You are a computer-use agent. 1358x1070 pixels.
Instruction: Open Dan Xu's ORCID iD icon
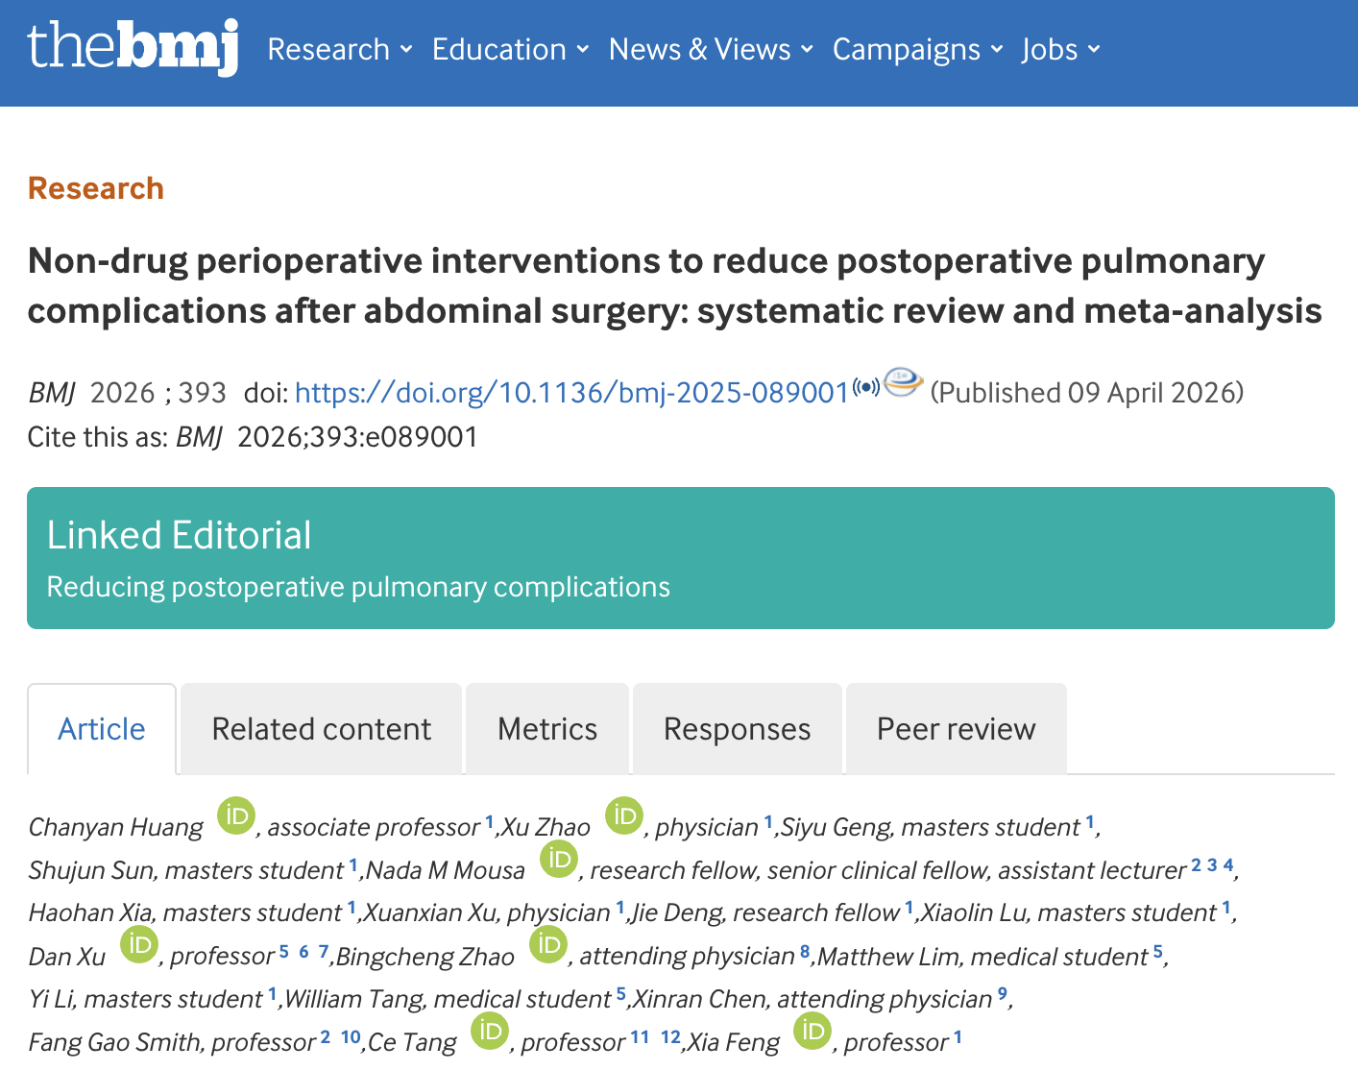click(x=139, y=945)
